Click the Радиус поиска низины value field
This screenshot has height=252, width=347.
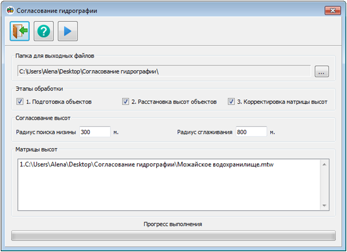(x=95, y=132)
